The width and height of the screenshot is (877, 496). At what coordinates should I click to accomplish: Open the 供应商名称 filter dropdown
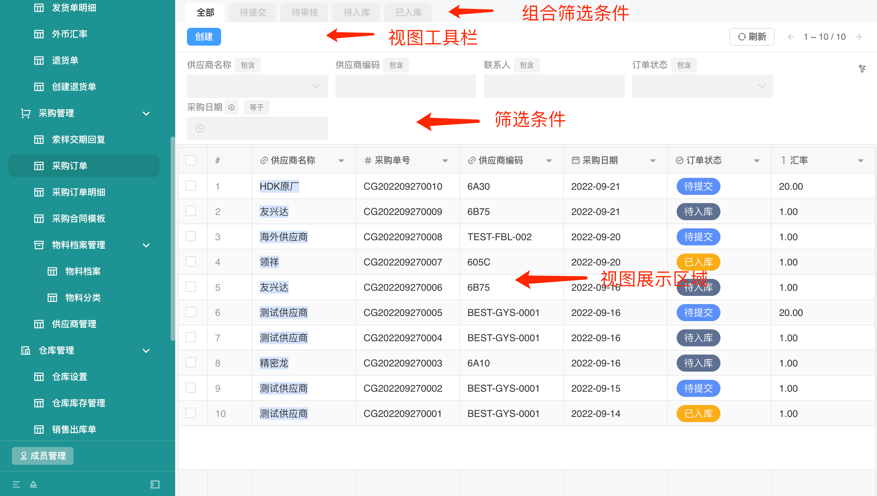257,86
